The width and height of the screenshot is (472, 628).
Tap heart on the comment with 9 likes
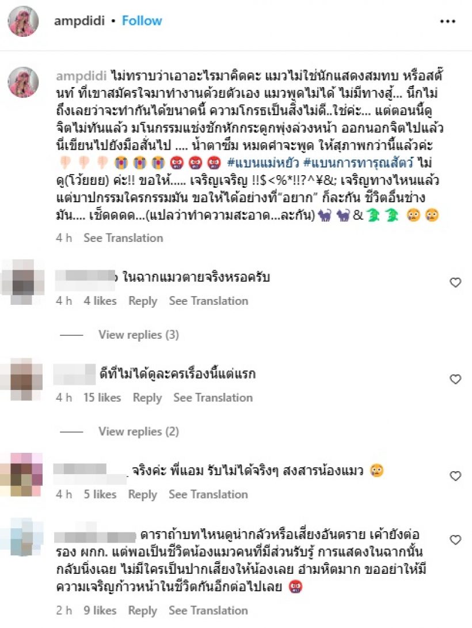click(456, 539)
